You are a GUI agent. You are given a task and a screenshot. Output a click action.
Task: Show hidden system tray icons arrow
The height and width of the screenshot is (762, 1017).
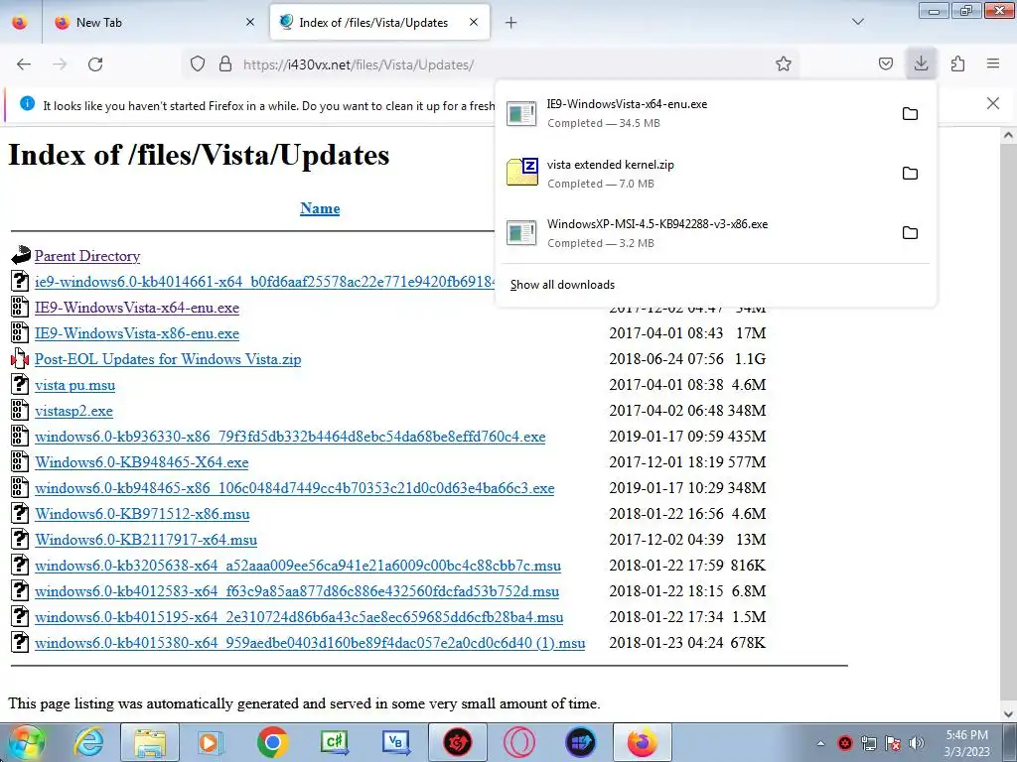click(820, 743)
